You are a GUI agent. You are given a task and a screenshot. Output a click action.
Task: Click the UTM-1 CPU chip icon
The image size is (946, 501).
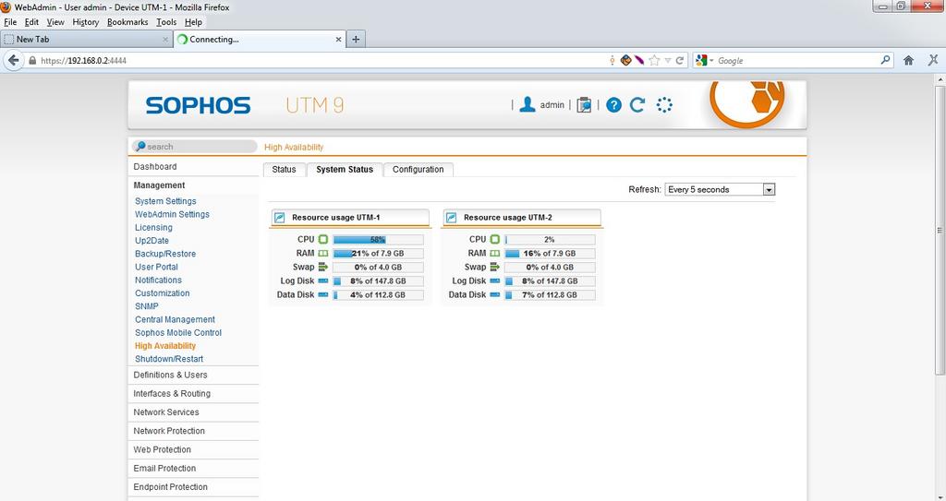322,239
